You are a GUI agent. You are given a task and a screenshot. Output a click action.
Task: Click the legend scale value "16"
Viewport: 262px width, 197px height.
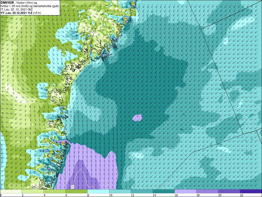(176, 195)
